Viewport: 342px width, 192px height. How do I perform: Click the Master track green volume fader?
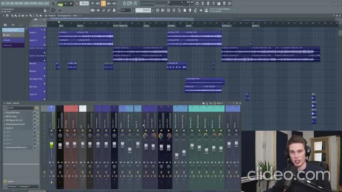tap(52, 145)
